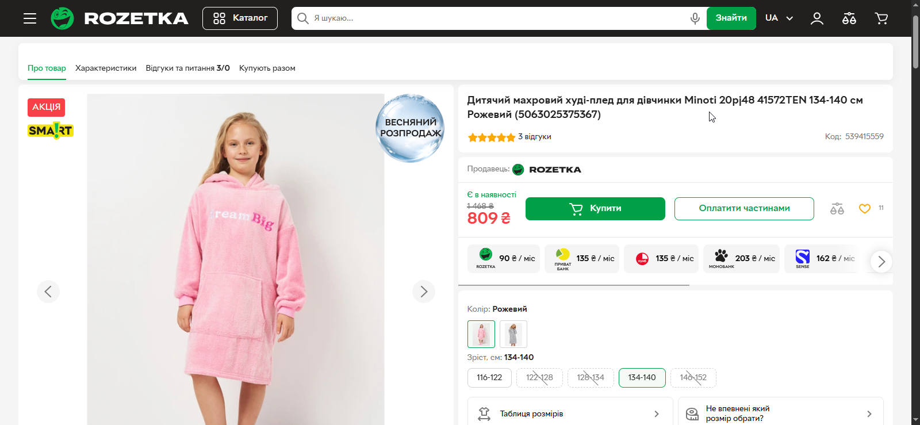Add product to comparison list
The image size is (920, 425).
[x=837, y=209]
